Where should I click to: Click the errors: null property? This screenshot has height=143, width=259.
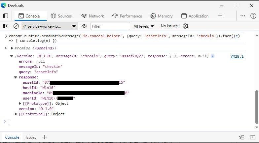(x=32, y=61)
